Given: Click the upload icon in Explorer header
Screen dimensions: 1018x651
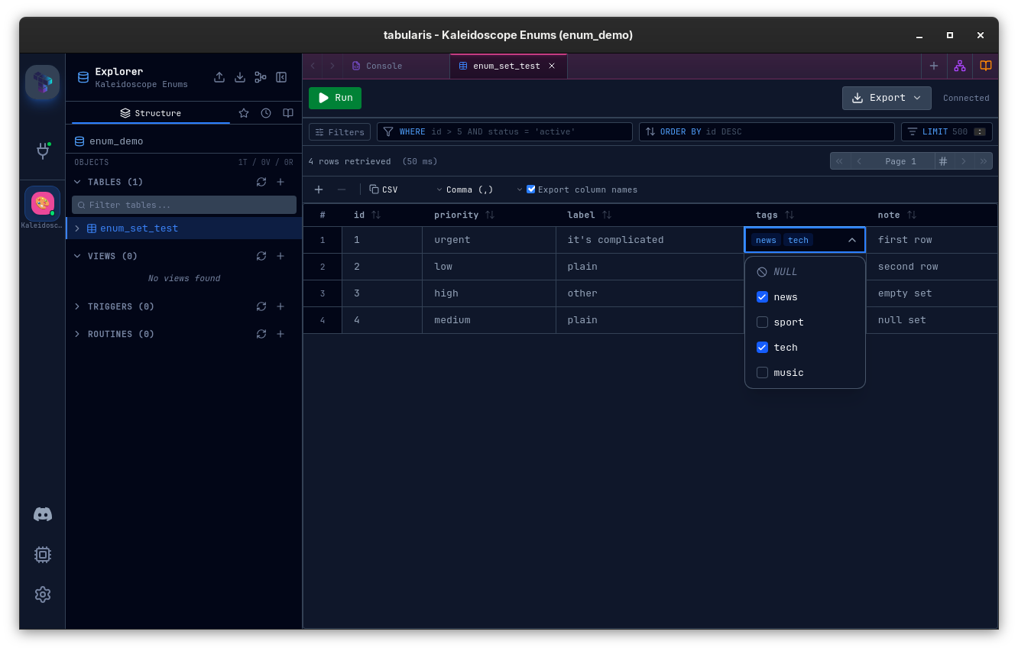Looking at the screenshot, I should (x=219, y=77).
